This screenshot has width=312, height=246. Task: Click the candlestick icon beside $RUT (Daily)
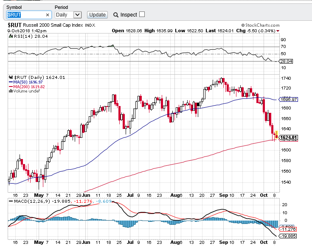11,77
